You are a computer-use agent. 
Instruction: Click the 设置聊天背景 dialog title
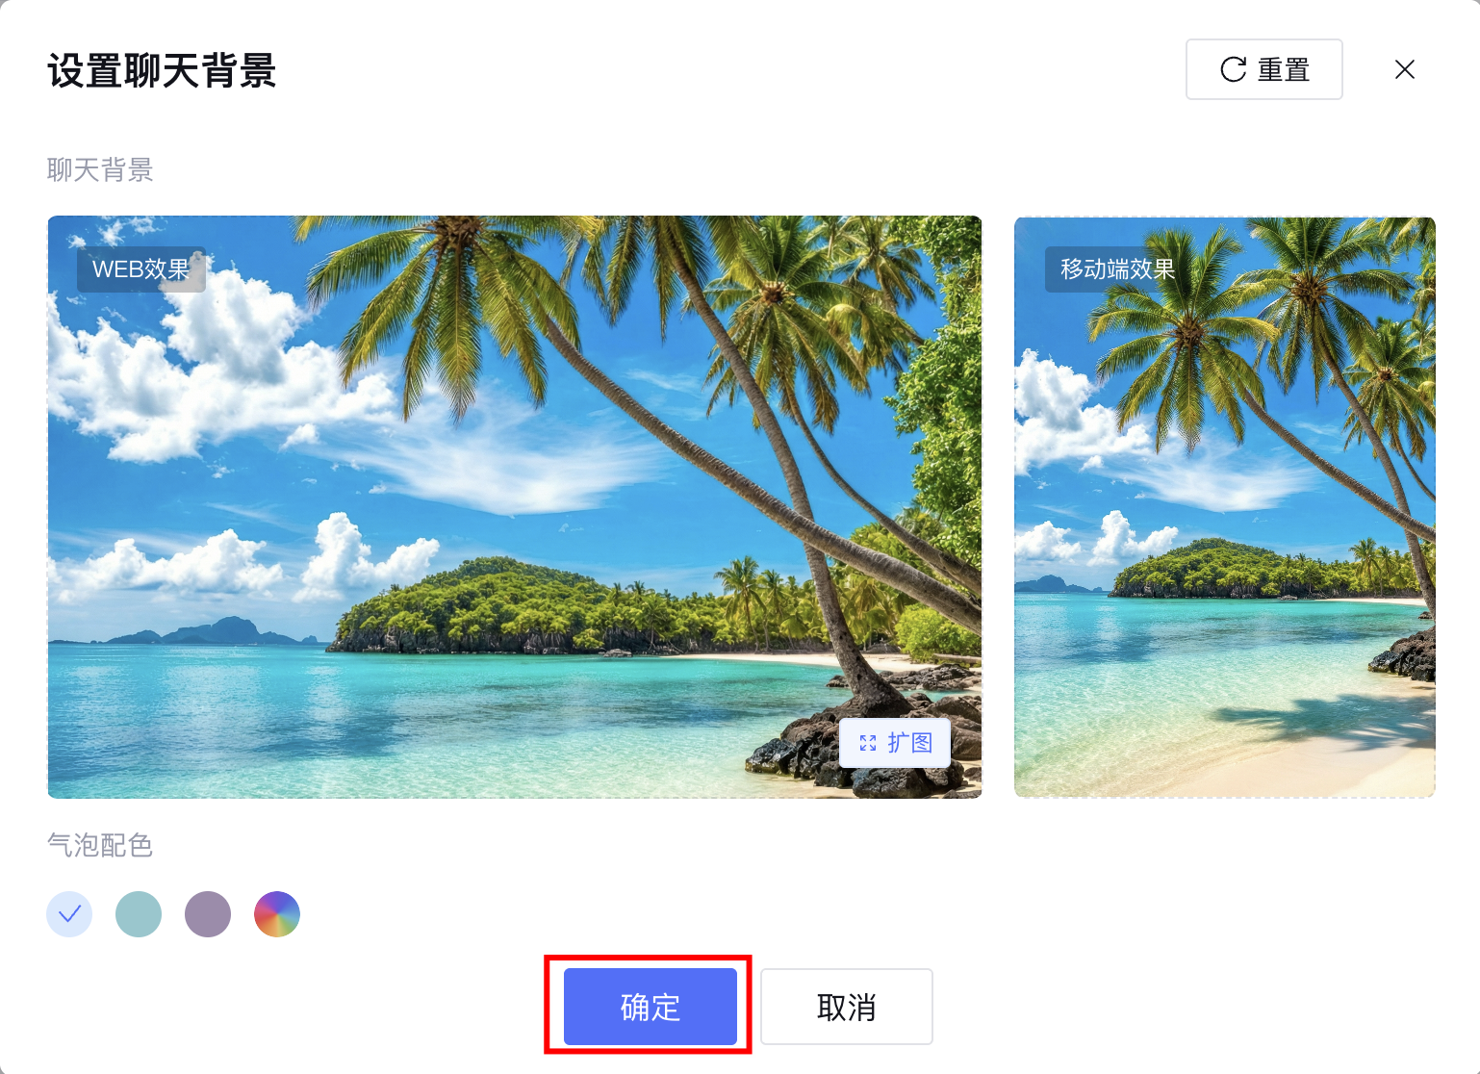click(162, 71)
